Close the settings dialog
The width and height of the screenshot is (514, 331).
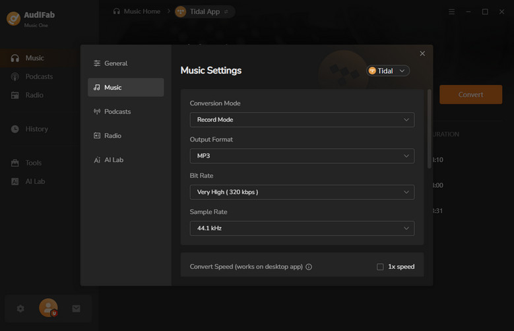(x=422, y=53)
